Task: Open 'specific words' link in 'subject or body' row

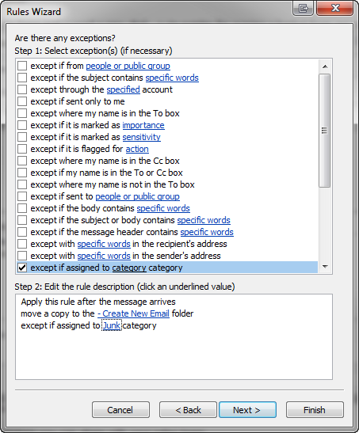Action: pyautogui.click(x=204, y=220)
